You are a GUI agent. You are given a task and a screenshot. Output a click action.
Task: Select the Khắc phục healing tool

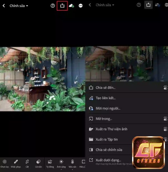(16, 164)
